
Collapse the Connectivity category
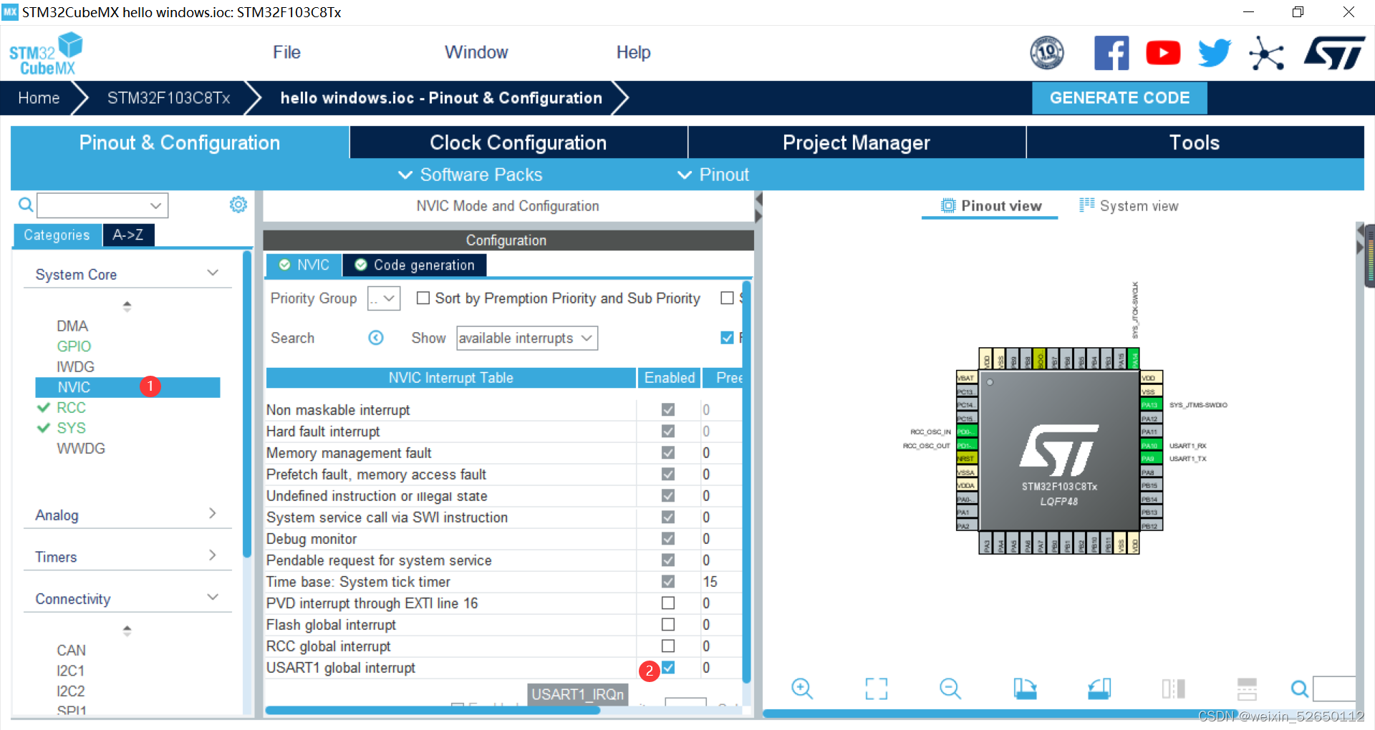[213, 597]
